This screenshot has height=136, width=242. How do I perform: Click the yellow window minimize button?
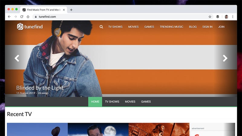click(12, 9)
